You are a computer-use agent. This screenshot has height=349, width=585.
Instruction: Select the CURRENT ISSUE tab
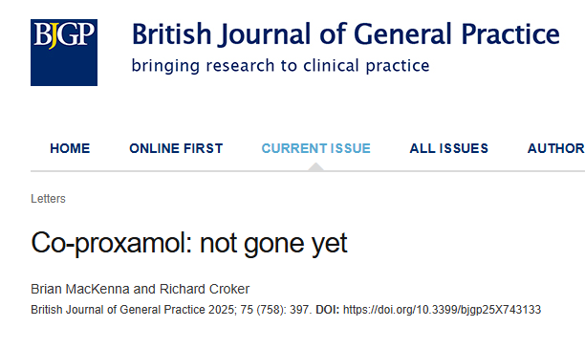coord(316,148)
